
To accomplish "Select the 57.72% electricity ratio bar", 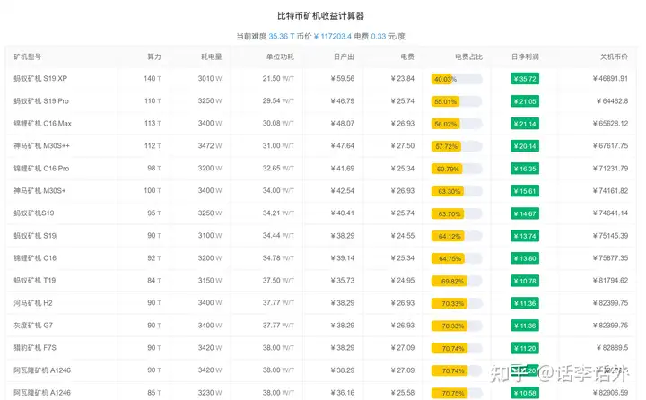I will point(457,146).
